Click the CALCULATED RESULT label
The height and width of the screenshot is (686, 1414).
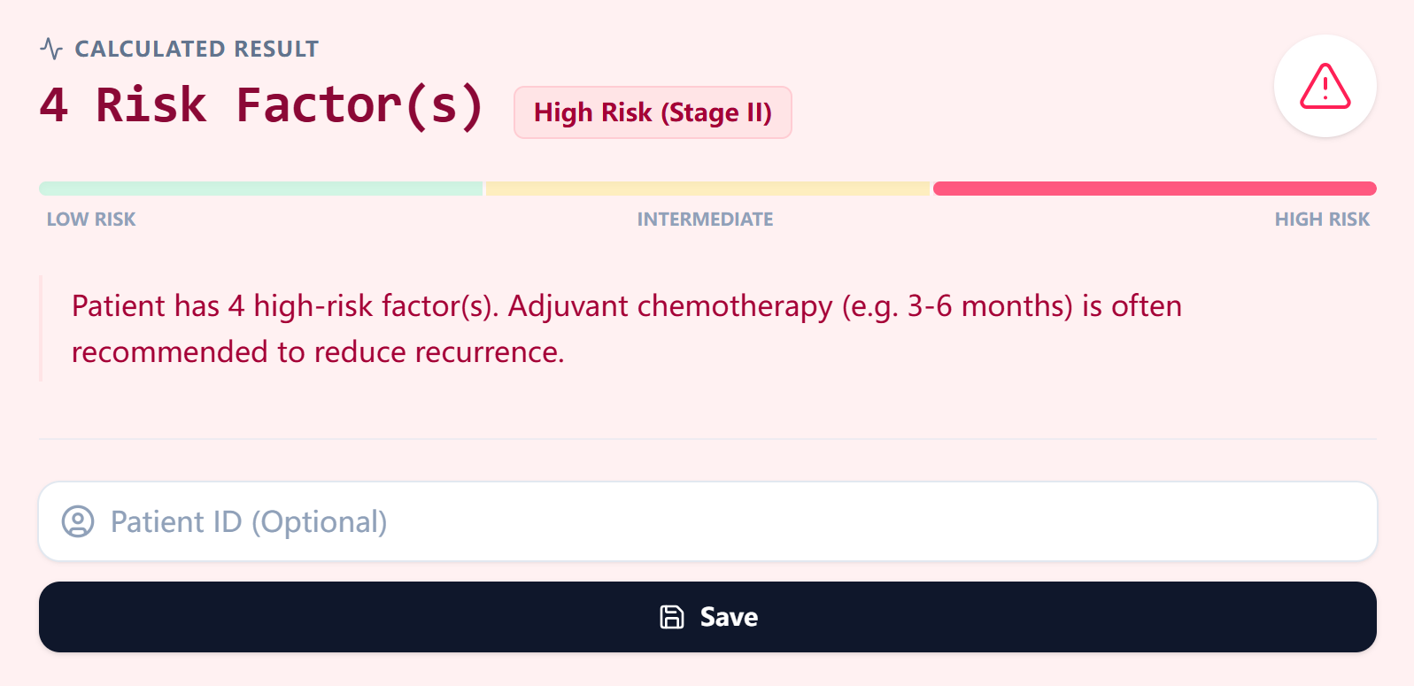point(197,49)
